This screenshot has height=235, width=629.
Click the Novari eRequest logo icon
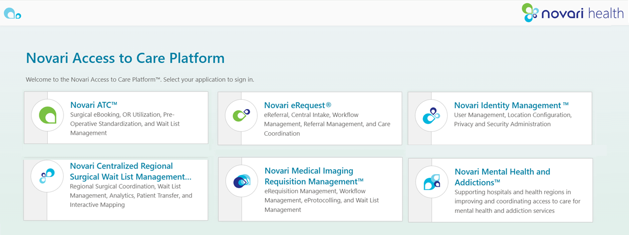242,116
